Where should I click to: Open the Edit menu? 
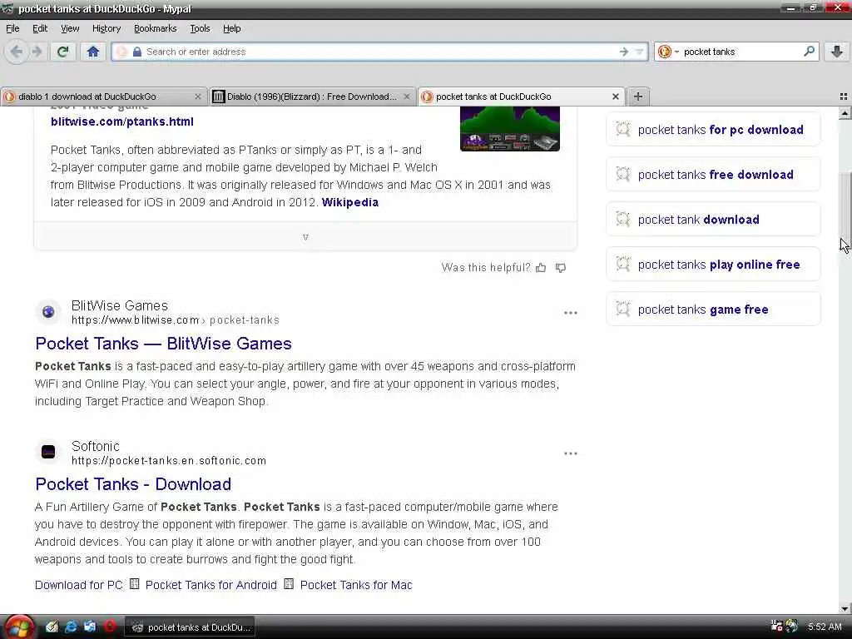40,28
